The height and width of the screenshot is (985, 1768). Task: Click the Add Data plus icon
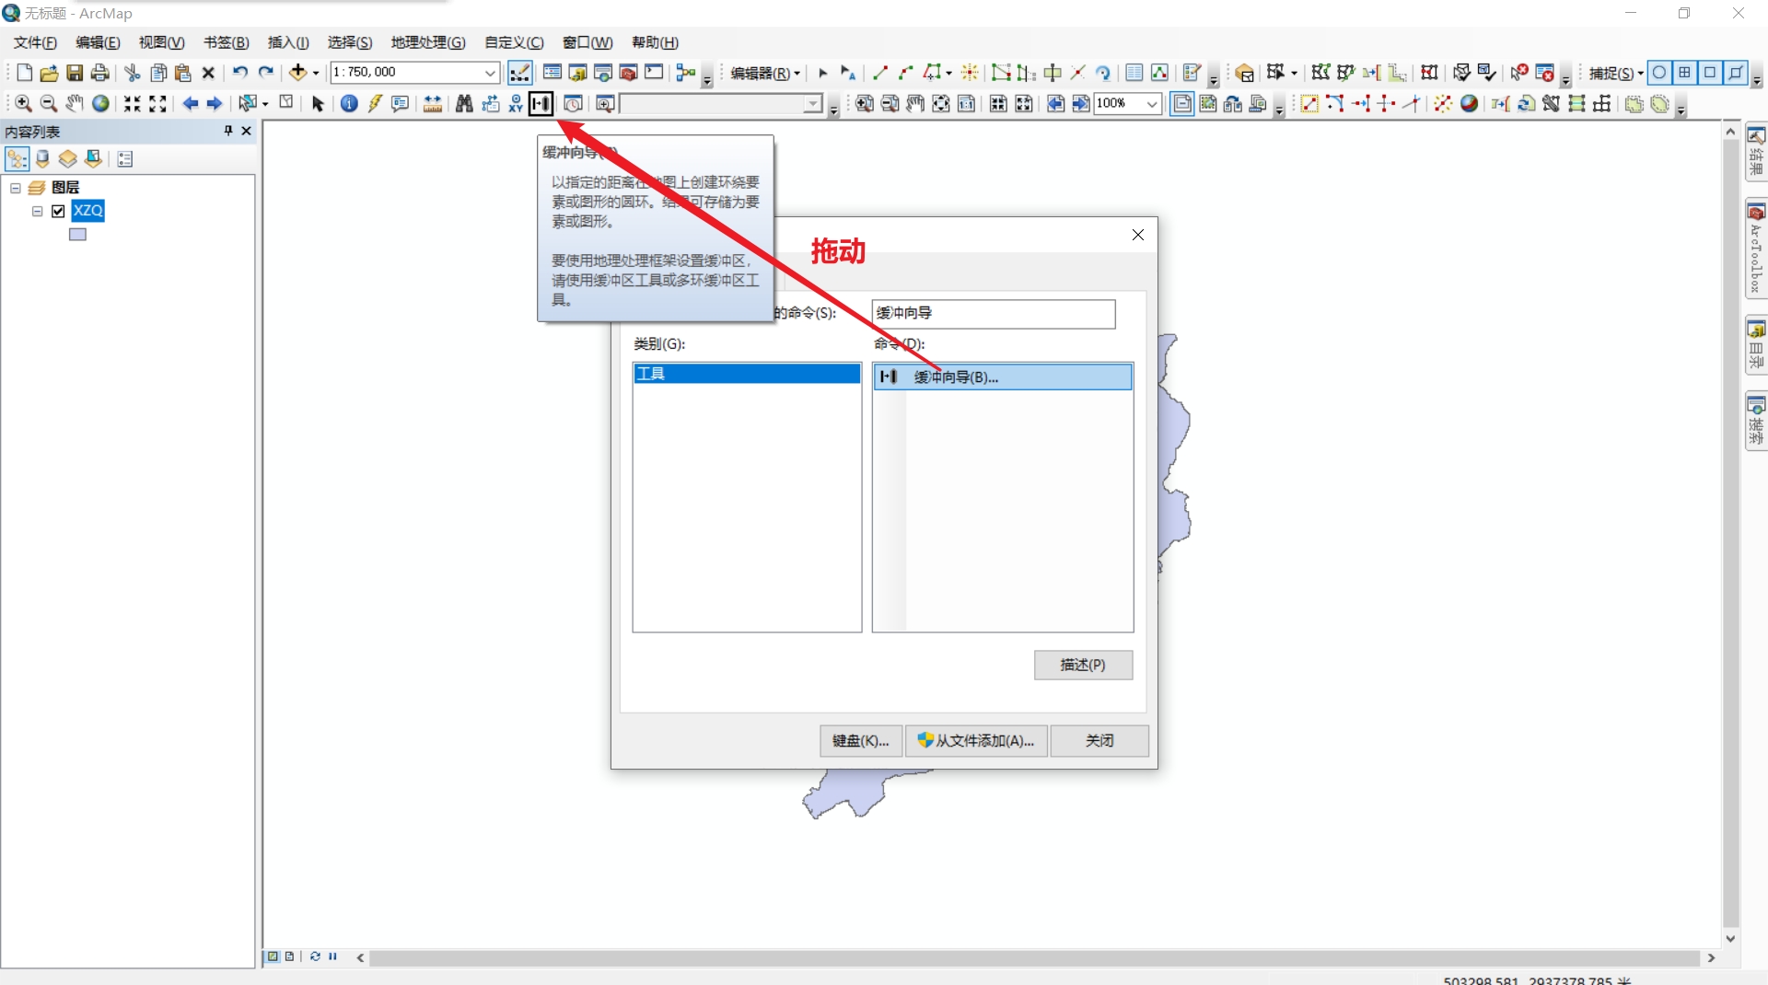[297, 73]
